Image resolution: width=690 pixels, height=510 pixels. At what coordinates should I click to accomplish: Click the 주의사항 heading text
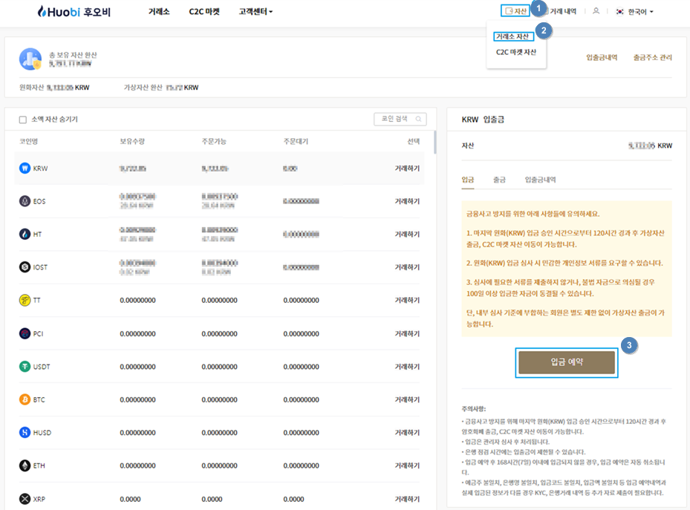point(474,409)
